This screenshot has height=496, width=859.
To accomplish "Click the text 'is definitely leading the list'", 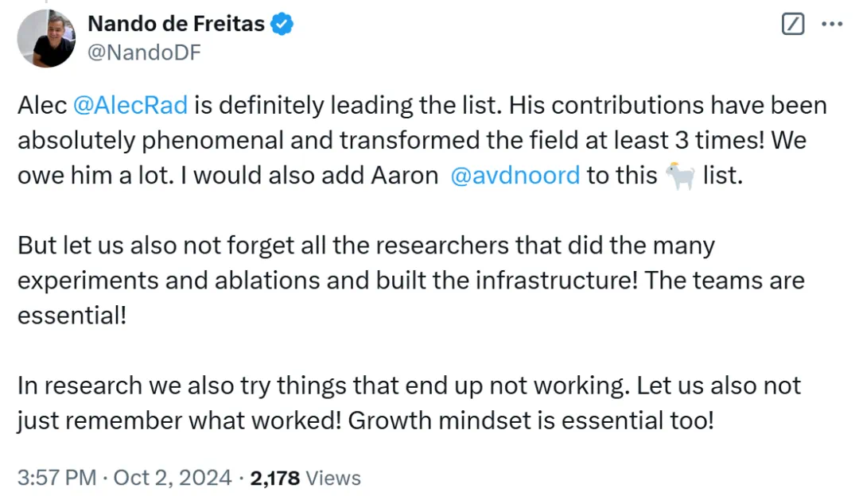I will point(347,105).
